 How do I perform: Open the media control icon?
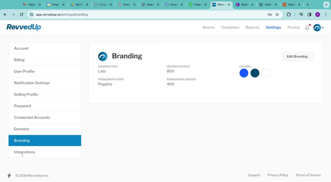301,15
